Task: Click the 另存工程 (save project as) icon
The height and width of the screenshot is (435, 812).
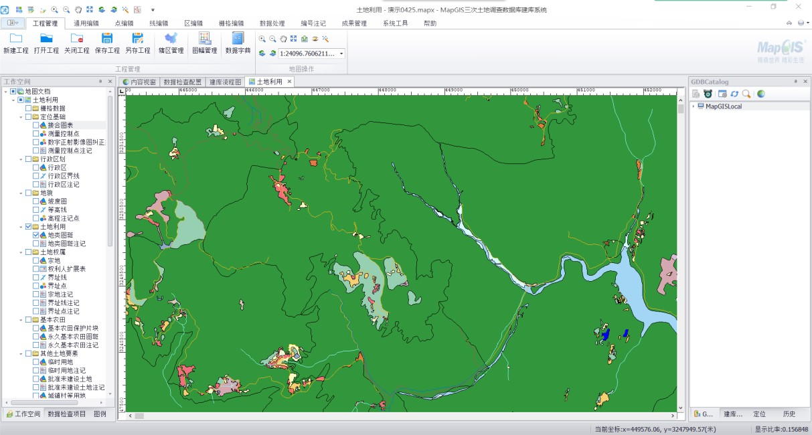Action: click(138, 38)
